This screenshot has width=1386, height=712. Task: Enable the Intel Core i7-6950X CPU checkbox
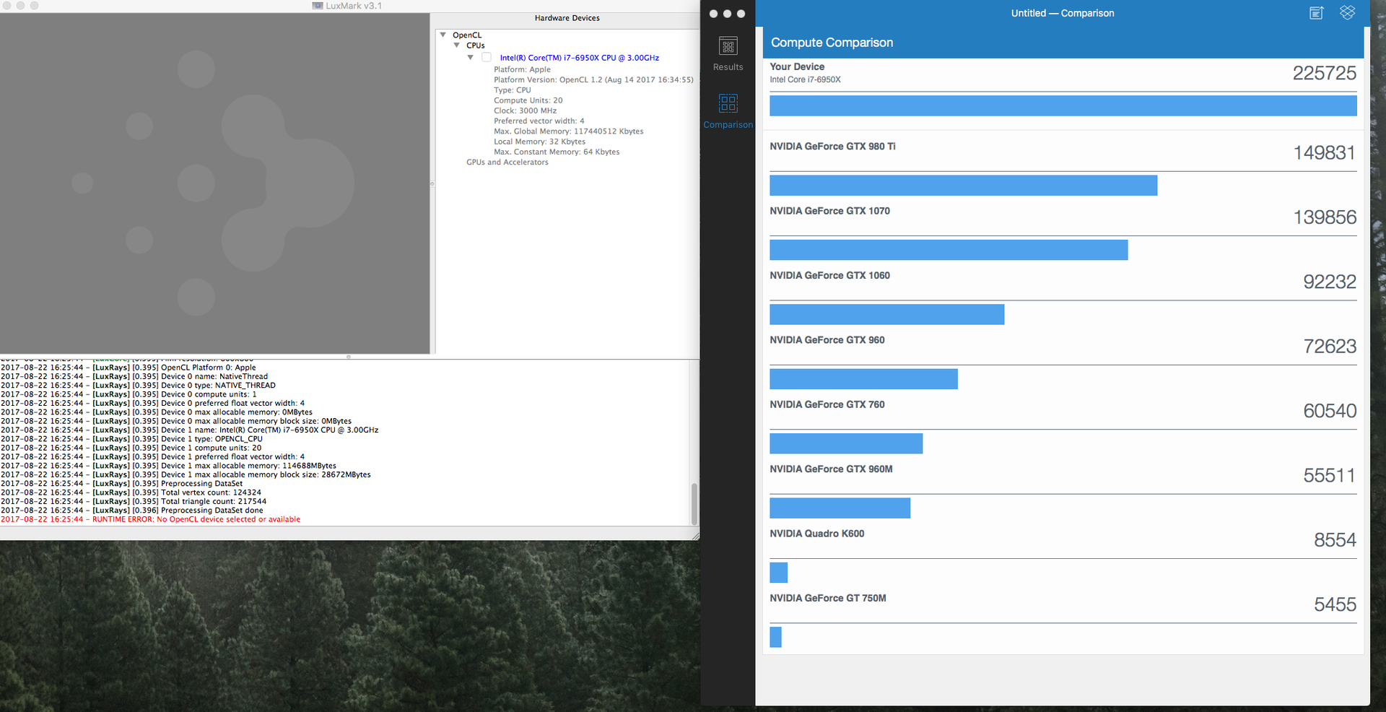[x=487, y=57]
